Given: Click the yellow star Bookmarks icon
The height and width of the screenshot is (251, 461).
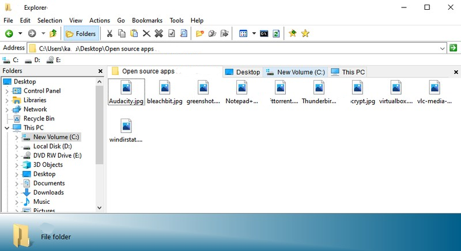Looking at the screenshot, I should tap(305, 33).
